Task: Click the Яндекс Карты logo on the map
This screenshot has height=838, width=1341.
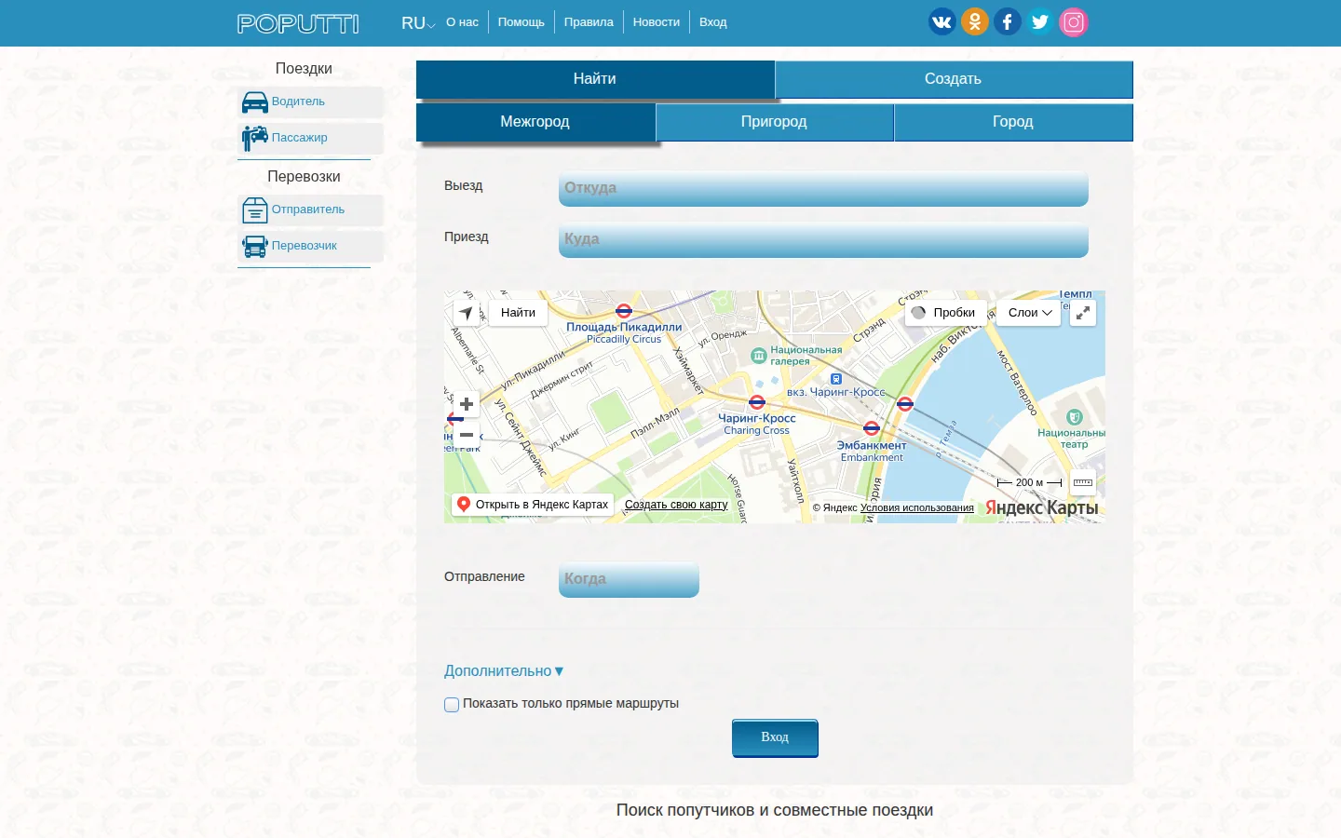Action: 1042,507
